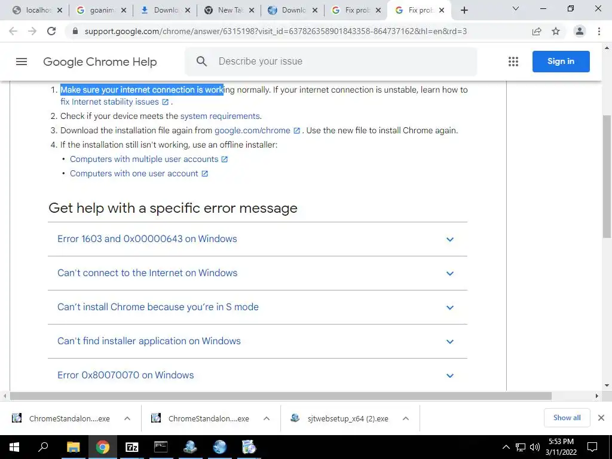Image resolution: width=612 pixels, height=459 pixels.
Task: Close the New Tab tab
Action: [252, 11]
